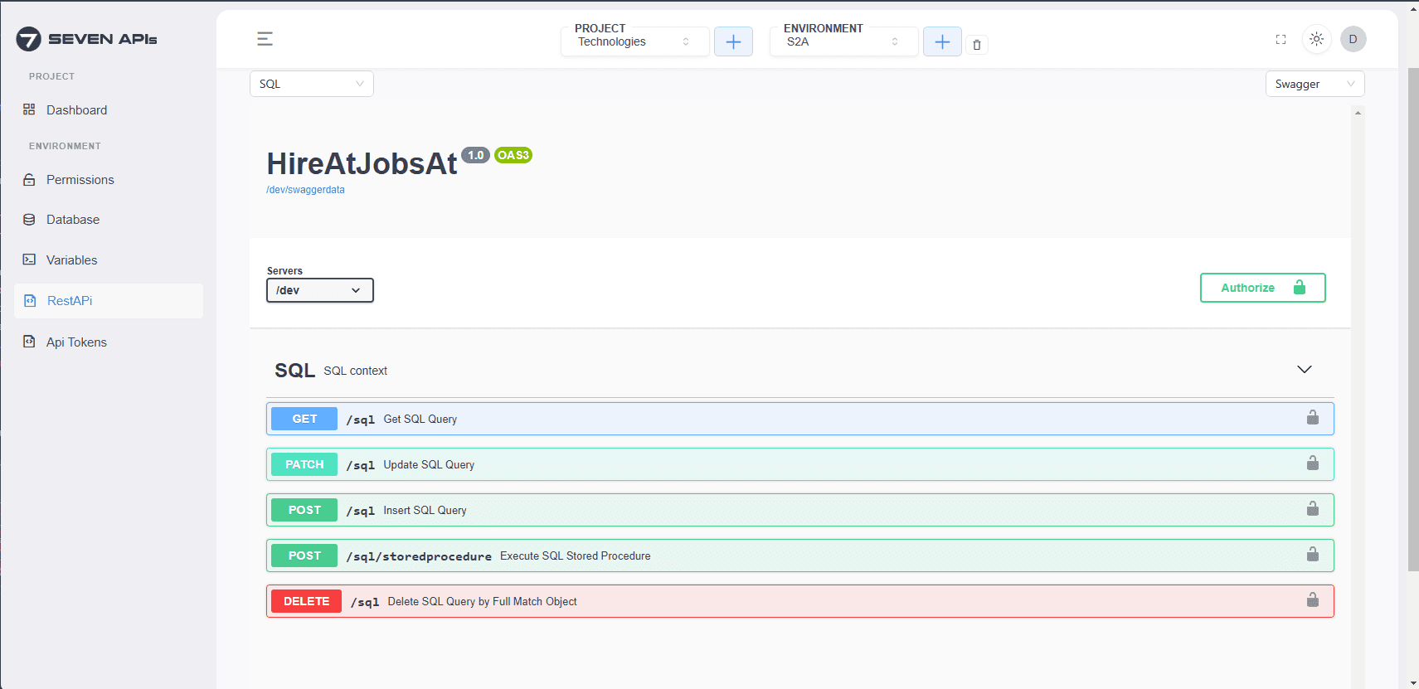Click the Seven APIs logo
1419x689 pixels.
coord(86,39)
